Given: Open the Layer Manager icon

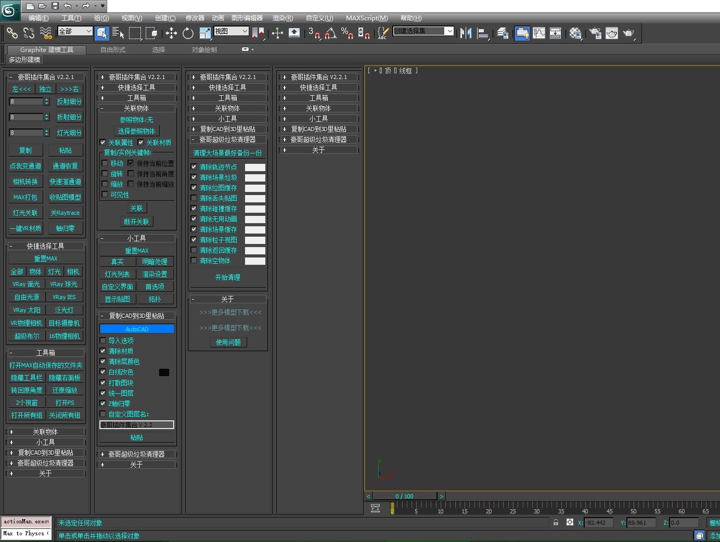Looking at the screenshot, I should (502, 33).
